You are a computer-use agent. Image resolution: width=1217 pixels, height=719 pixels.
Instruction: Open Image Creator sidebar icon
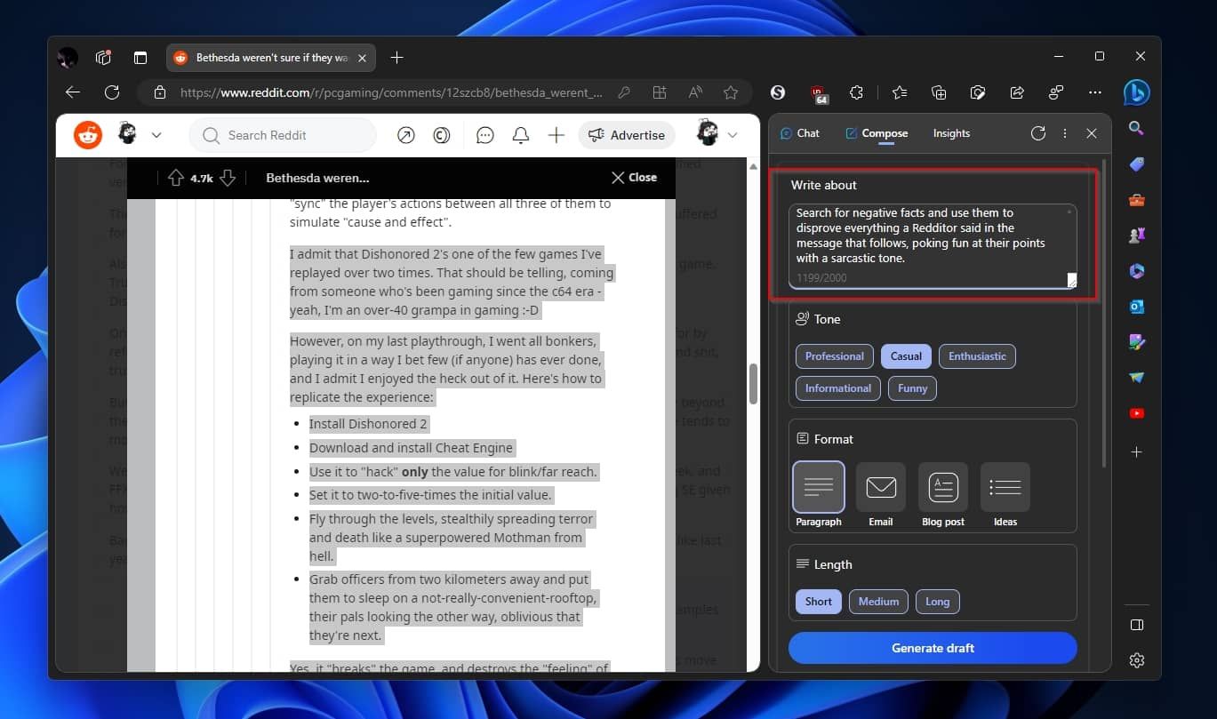(1136, 342)
